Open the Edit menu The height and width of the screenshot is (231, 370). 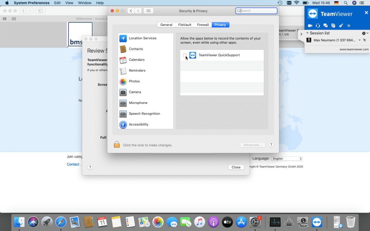pos(57,3)
